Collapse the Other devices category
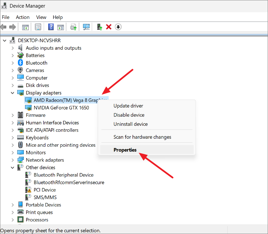 pyautogui.click(x=13, y=168)
